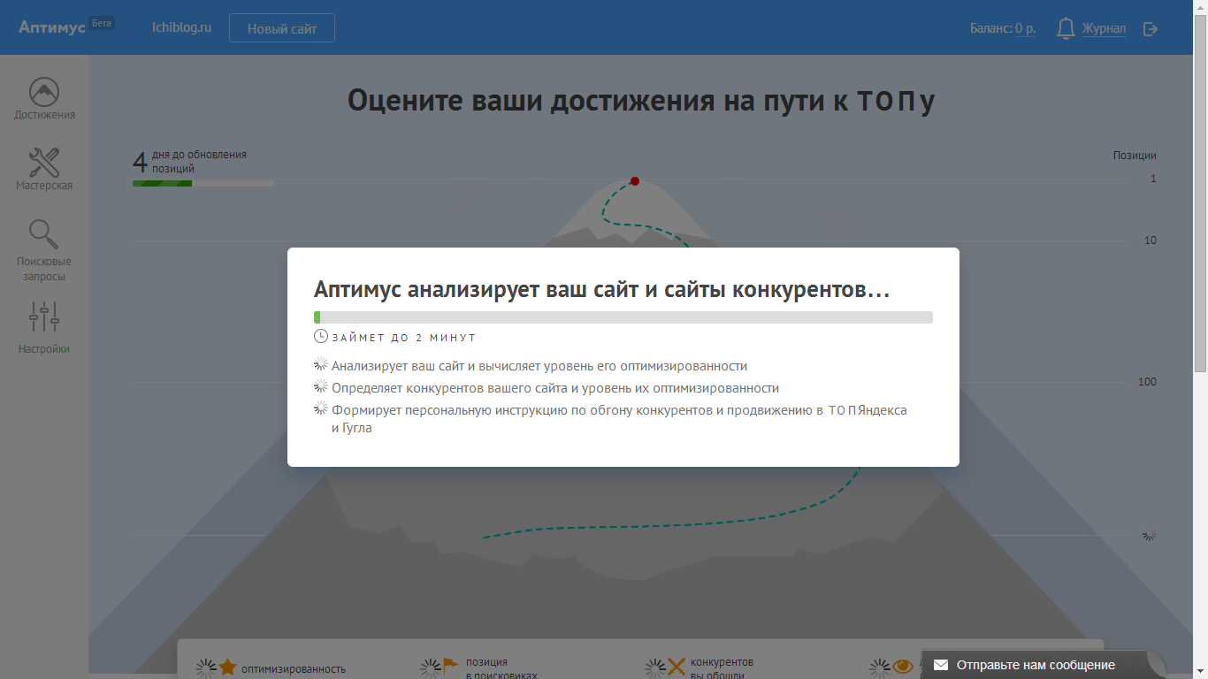This screenshot has width=1208, height=679.
Task: Open the Достижения mountain icon
Action: [x=44, y=91]
